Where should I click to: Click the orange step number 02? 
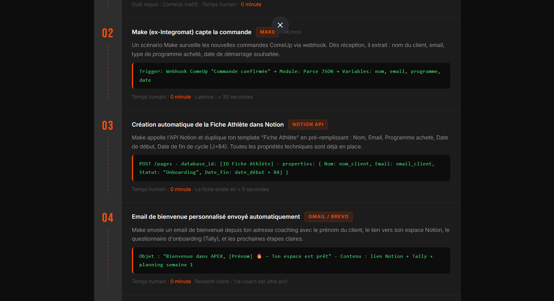point(107,33)
